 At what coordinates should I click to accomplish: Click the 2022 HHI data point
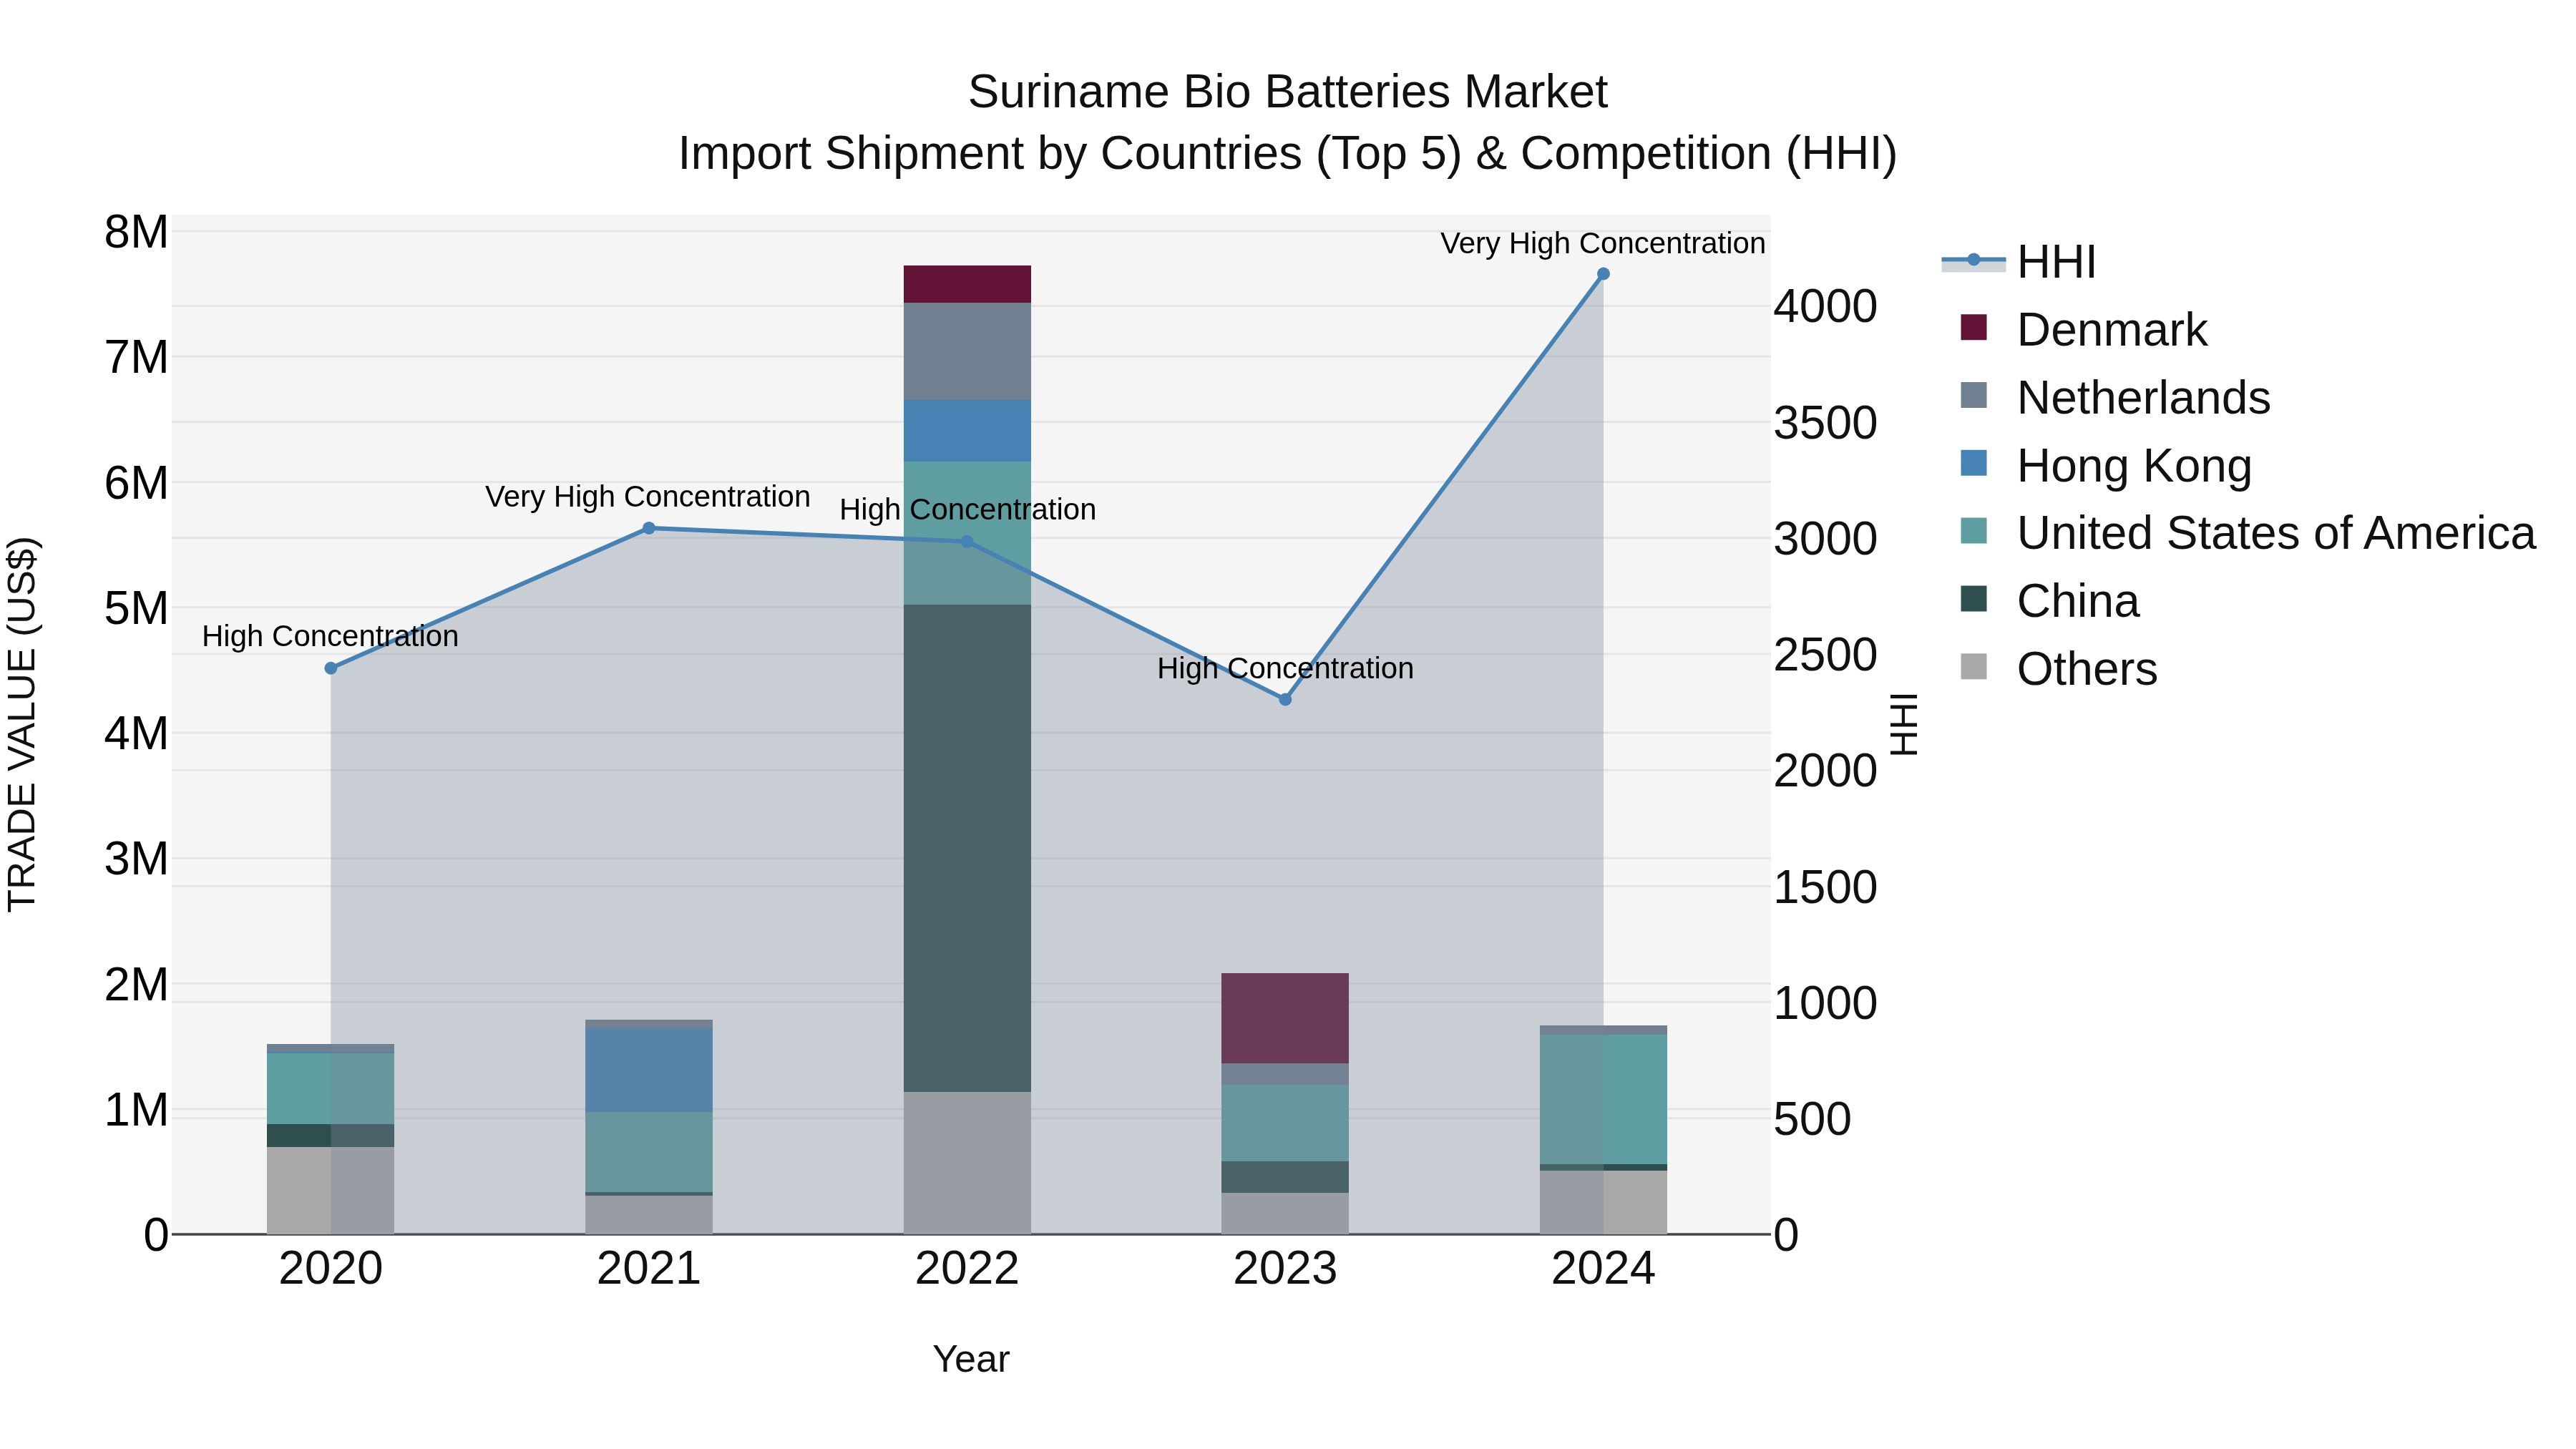[967, 542]
